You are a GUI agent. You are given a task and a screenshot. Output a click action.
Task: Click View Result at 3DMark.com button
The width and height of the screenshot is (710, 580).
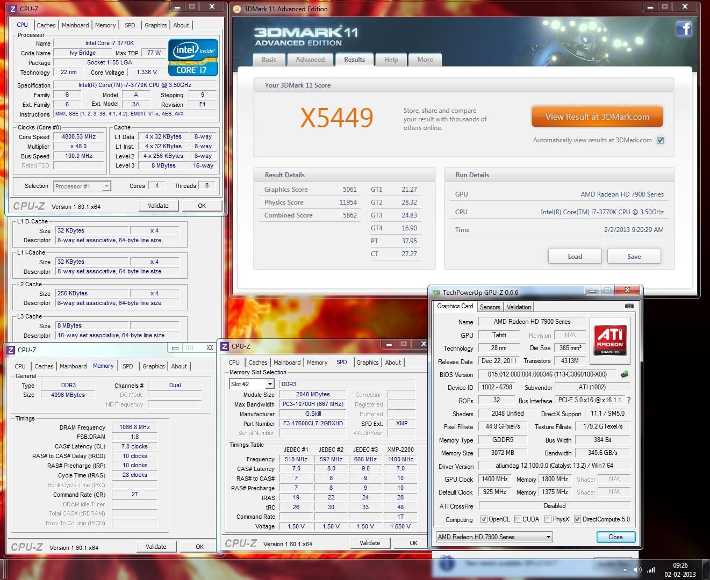pyautogui.click(x=597, y=117)
